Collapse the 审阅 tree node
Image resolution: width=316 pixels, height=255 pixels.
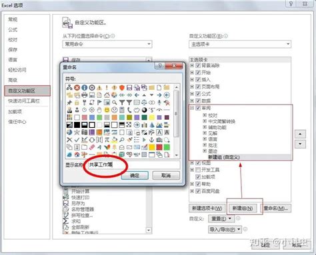point(192,108)
